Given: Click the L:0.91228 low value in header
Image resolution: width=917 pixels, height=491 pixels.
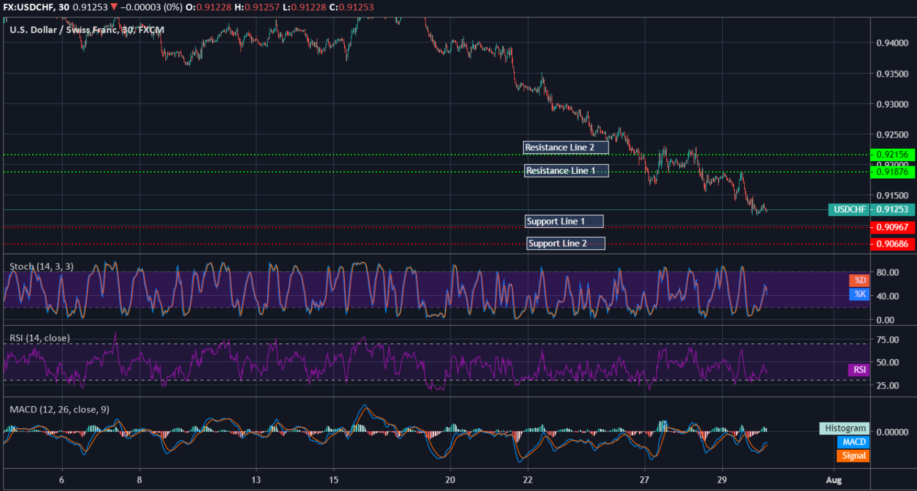Looking at the screenshot, I should [305, 7].
